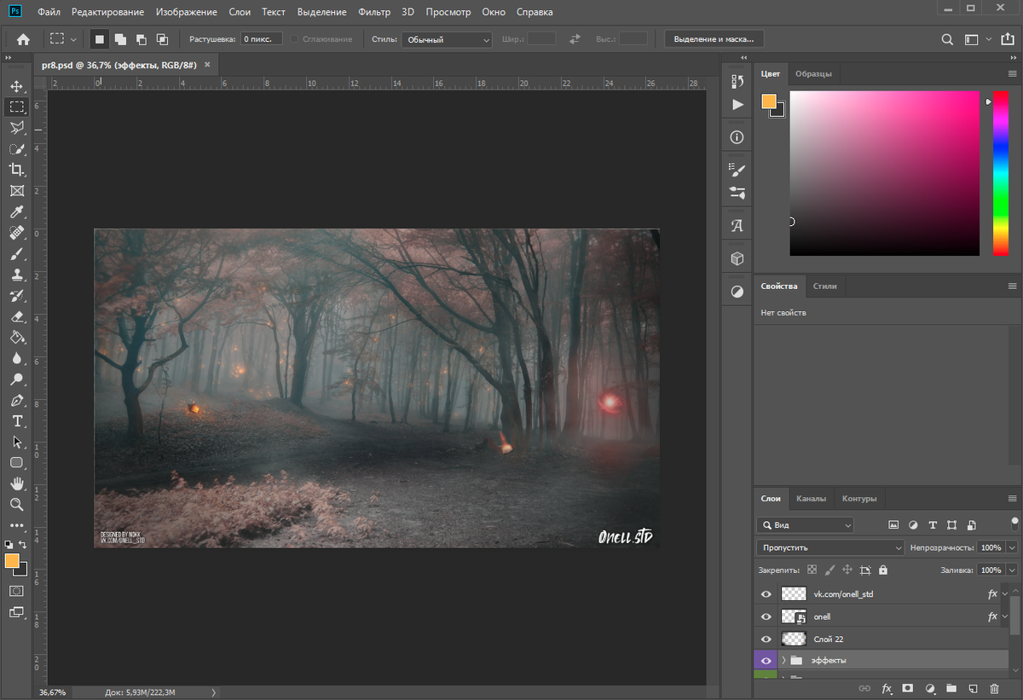This screenshot has width=1023, height=700.
Task: Open the delete layer trash icon
Action: [x=994, y=688]
